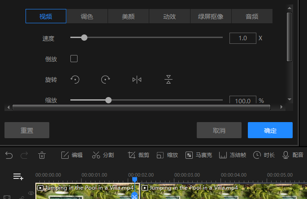
Task: Add track with list-plus icon
Action: click(18, 177)
